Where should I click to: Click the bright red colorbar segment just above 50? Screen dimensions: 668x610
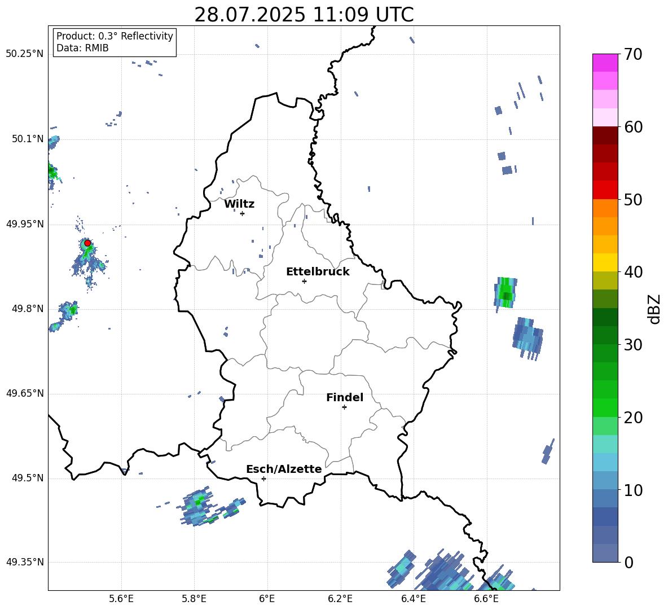(x=605, y=190)
